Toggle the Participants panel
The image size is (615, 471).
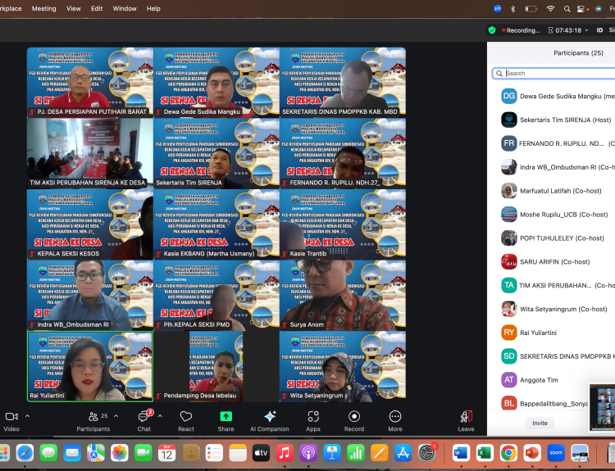pyautogui.click(x=93, y=416)
